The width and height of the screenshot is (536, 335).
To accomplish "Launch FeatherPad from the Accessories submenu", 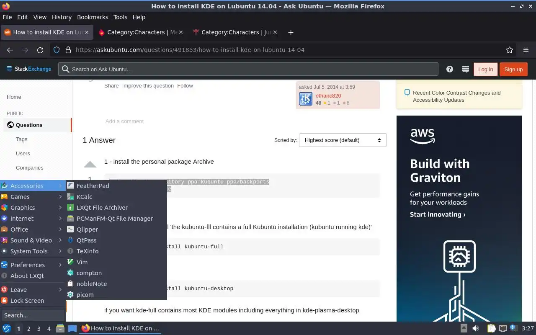I will pos(116,186).
